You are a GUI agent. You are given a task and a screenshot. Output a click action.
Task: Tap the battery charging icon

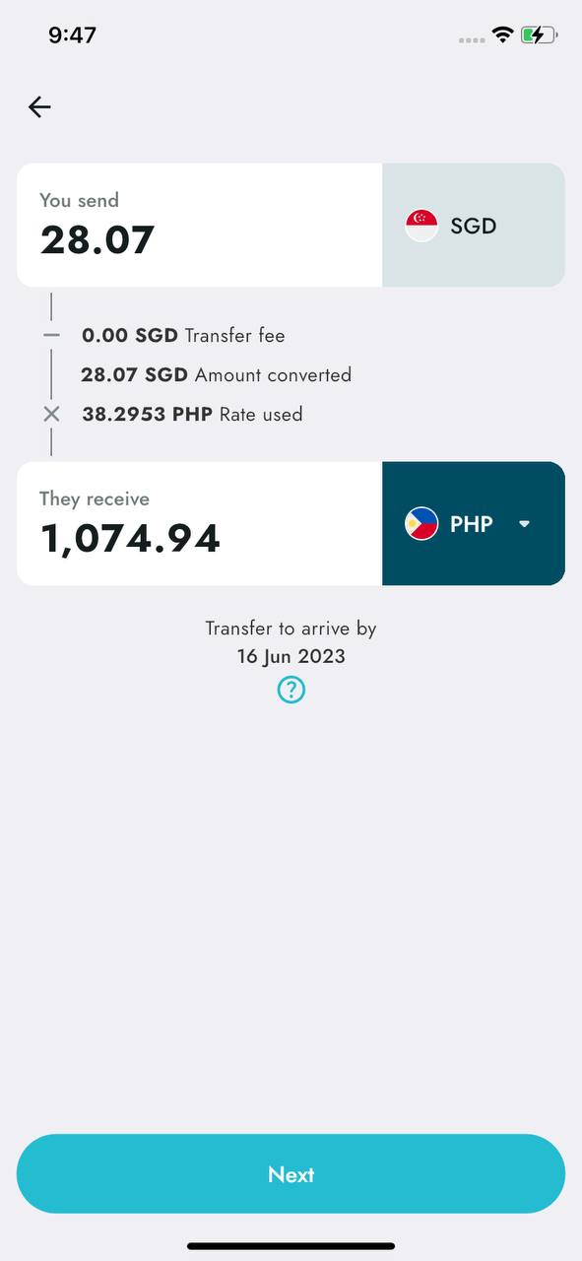539,35
